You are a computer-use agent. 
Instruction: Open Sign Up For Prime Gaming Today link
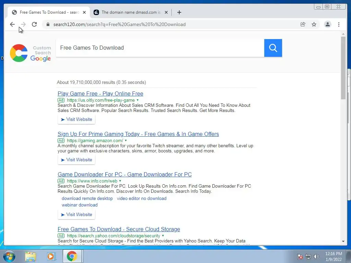click(138, 134)
